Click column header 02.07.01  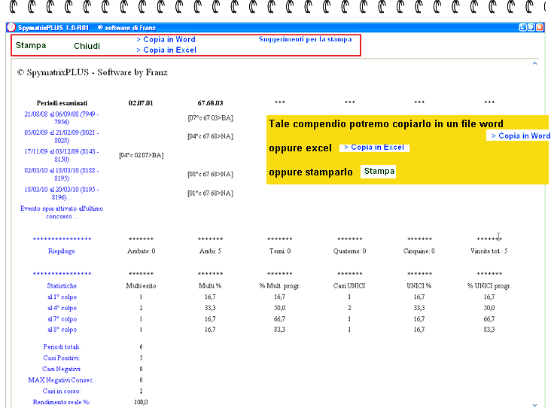(141, 103)
